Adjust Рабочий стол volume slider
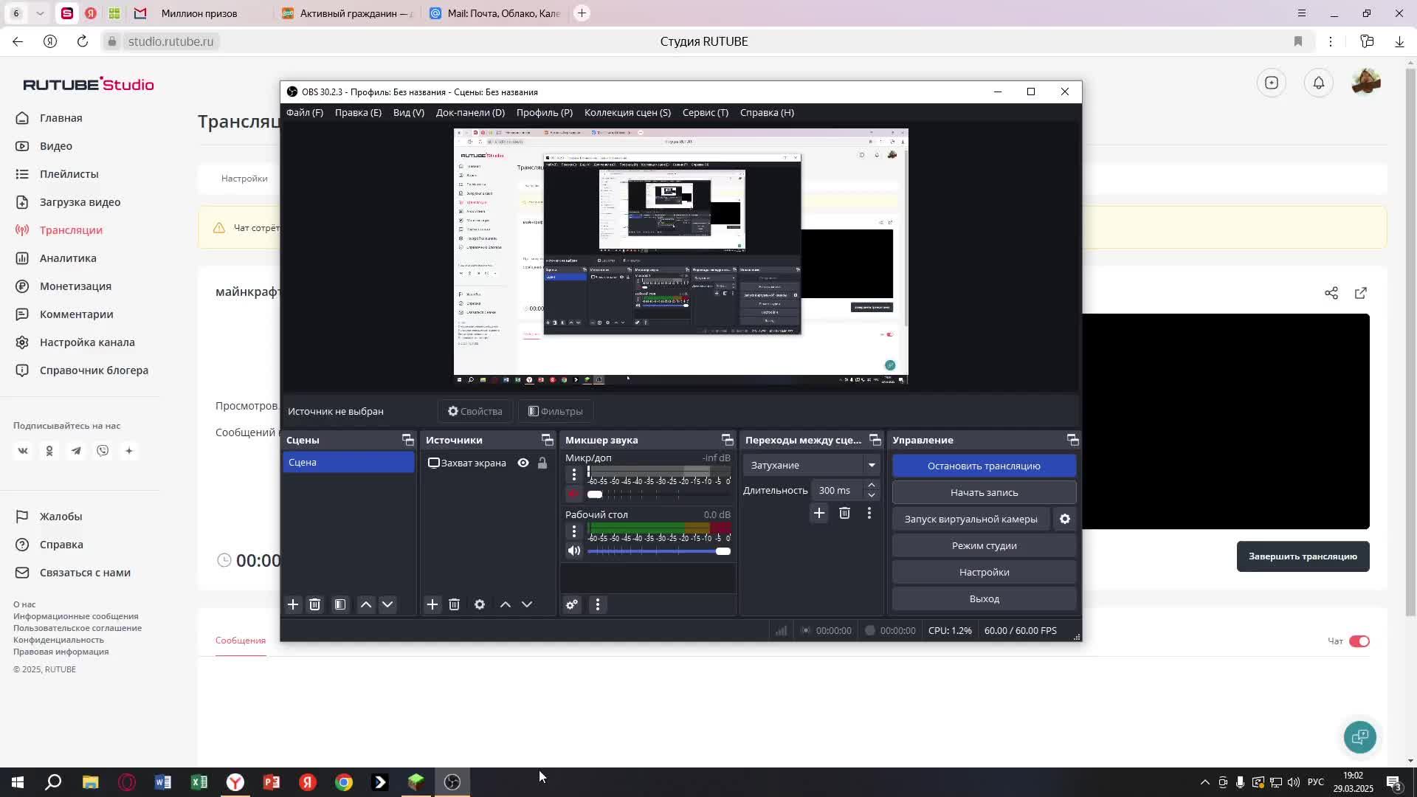This screenshot has height=797, width=1417. (658, 551)
